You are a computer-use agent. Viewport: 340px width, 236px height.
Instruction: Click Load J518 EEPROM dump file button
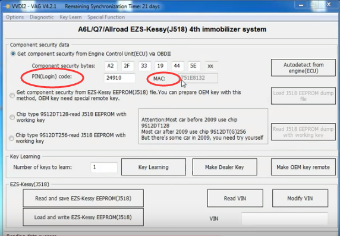[303, 96]
